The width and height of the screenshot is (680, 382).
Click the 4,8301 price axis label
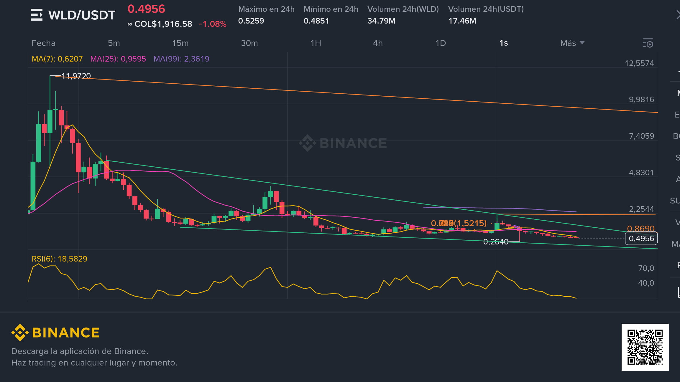point(641,172)
